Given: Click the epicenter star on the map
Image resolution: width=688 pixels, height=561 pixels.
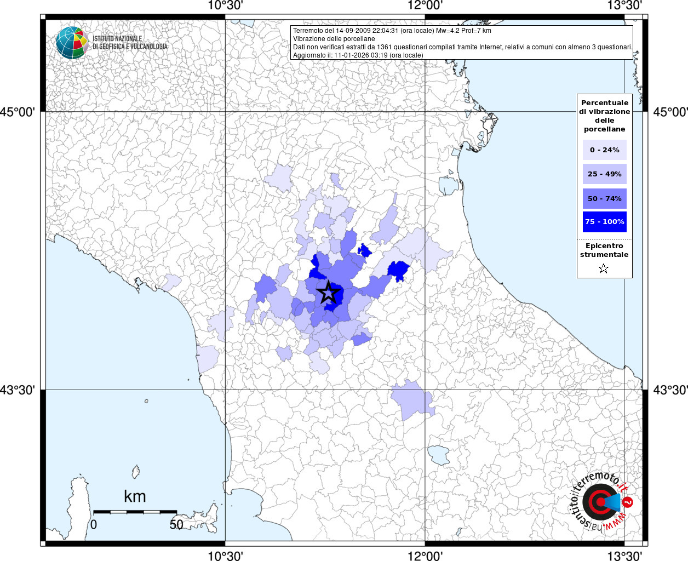Looking at the screenshot, I should coord(328,293).
